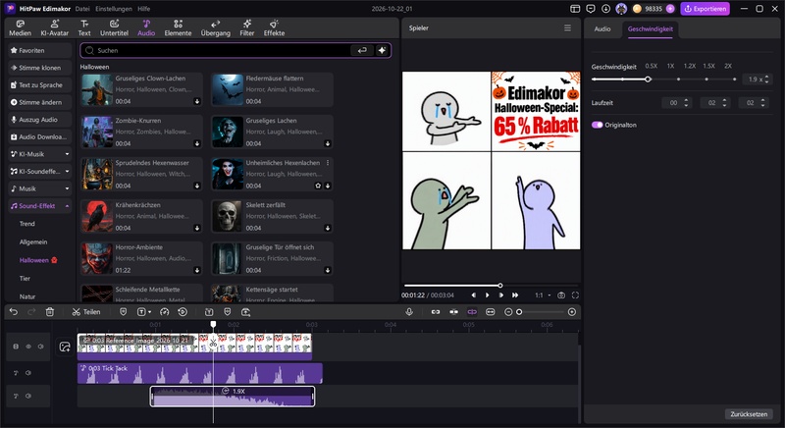Open the speed gauge tool in the timeline toolbar
This screenshot has height=428, width=785.
[164, 312]
